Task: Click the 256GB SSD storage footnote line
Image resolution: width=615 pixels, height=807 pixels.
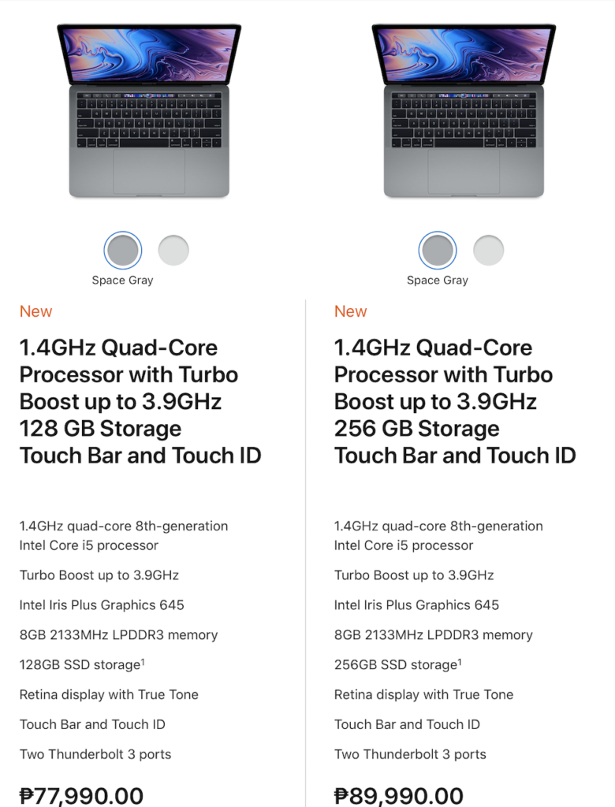Action: (x=397, y=664)
